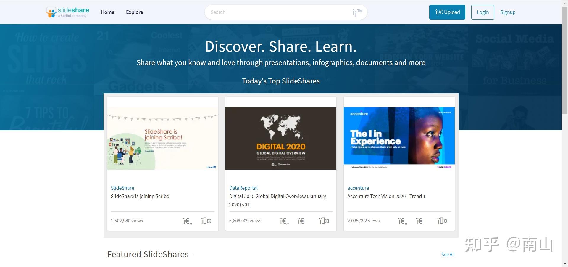Click the scrollbar down arrow
The width and height of the screenshot is (568, 267).
click(565, 264)
